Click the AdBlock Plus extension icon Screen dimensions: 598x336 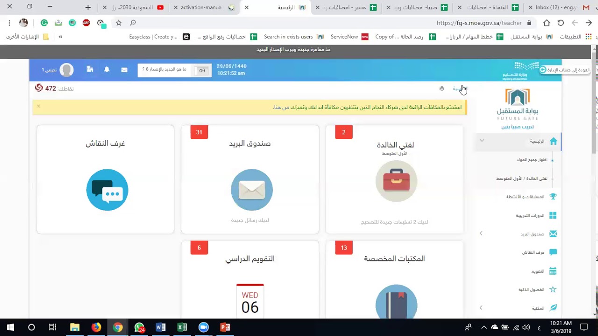click(86, 23)
